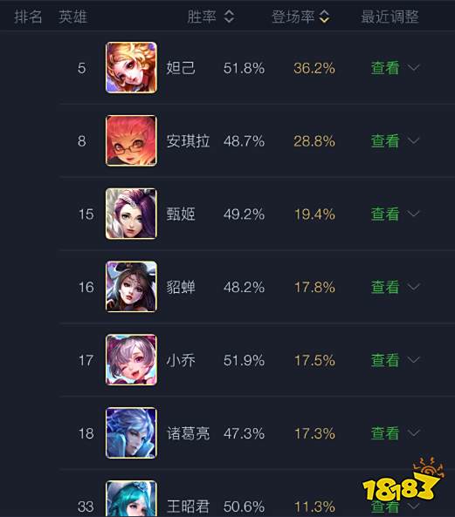The height and width of the screenshot is (517, 455).
Task: Open Diao Chan (貂蝉) hero avatar
Action: (x=131, y=287)
